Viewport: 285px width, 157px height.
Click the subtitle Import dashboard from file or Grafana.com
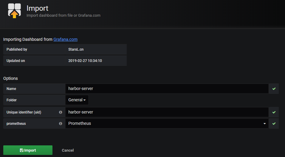[x=63, y=15]
